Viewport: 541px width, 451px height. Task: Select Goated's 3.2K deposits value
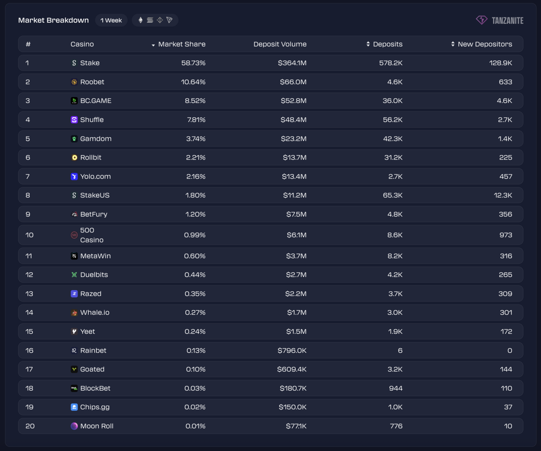(x=395, y=369)
